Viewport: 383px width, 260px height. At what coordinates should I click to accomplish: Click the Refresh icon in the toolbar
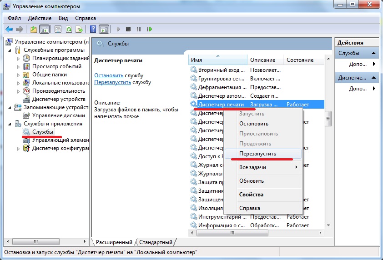69,29
